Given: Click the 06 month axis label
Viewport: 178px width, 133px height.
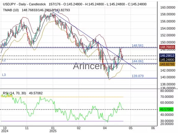Looking at the screenshot, I should pos(153,128).
